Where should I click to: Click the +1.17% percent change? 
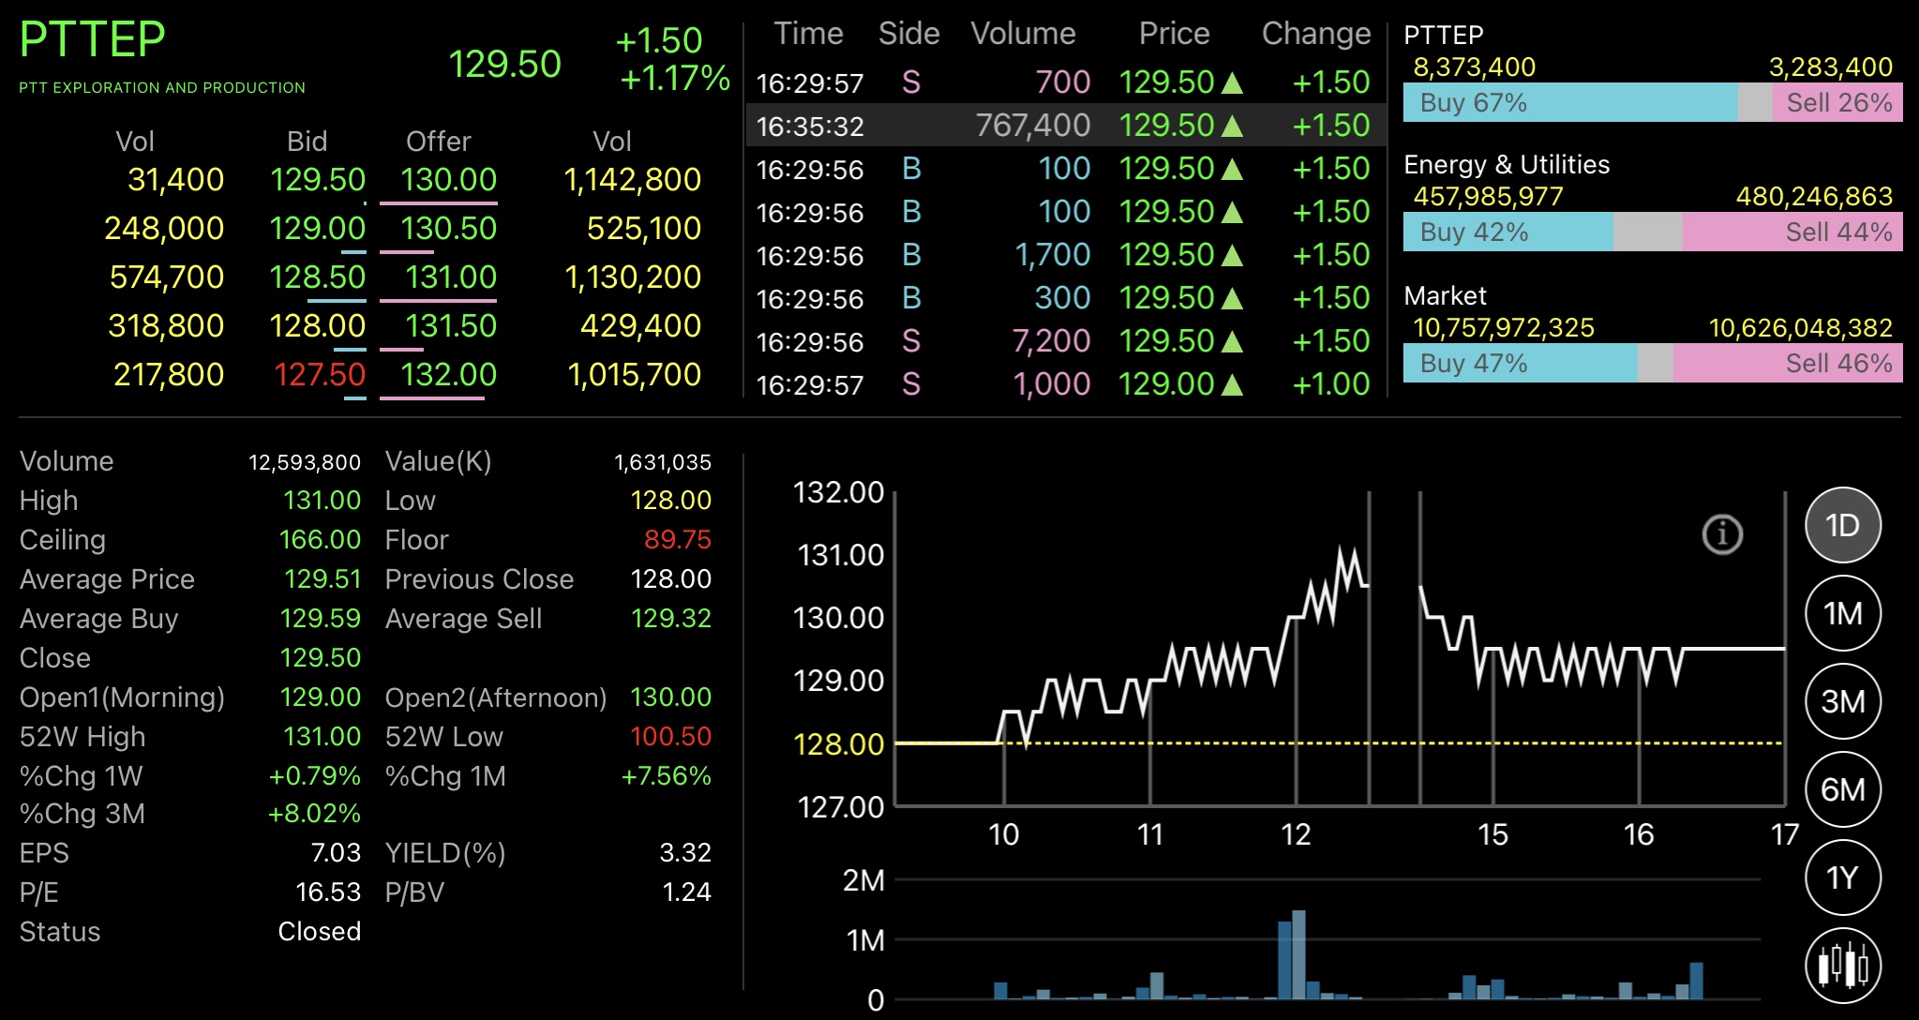pyautogui.click(x=675, y=79)
